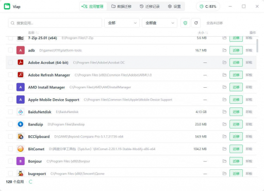Click the Bonjour row checkbox
264x191 pixels.
10,161
